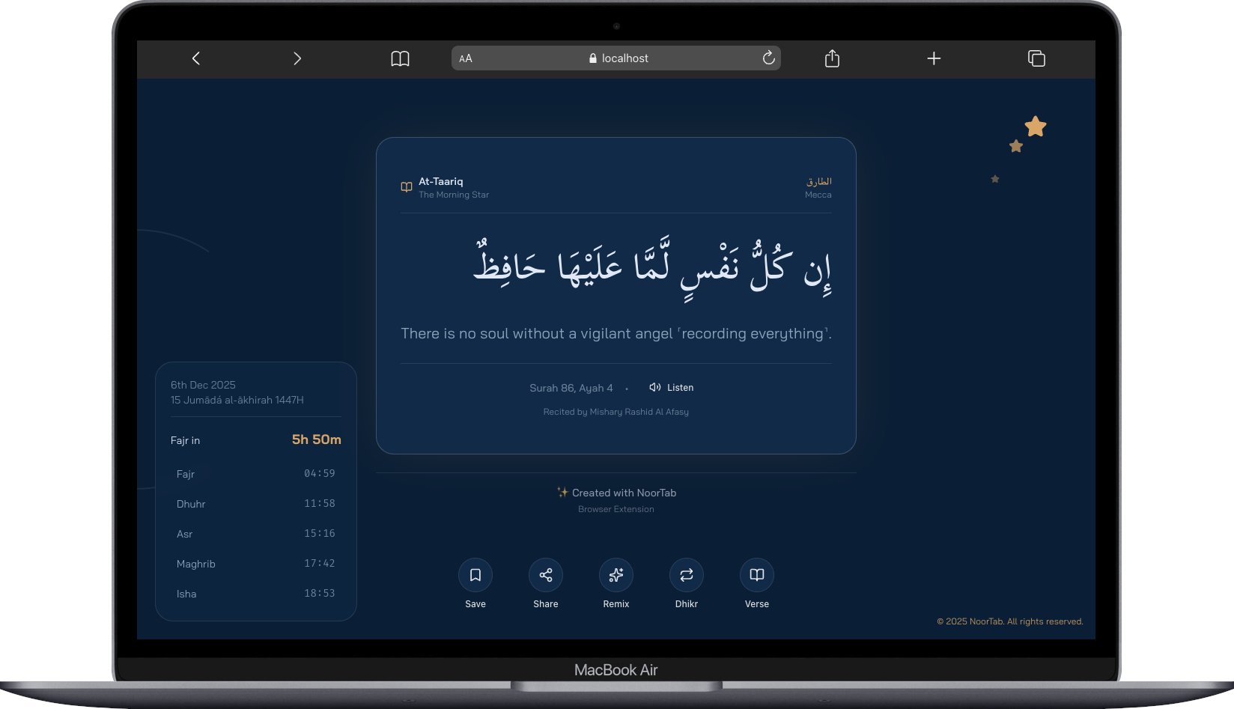1234x709 pixels.
Task: Save the current verse
Action: (x=475, y=574)
